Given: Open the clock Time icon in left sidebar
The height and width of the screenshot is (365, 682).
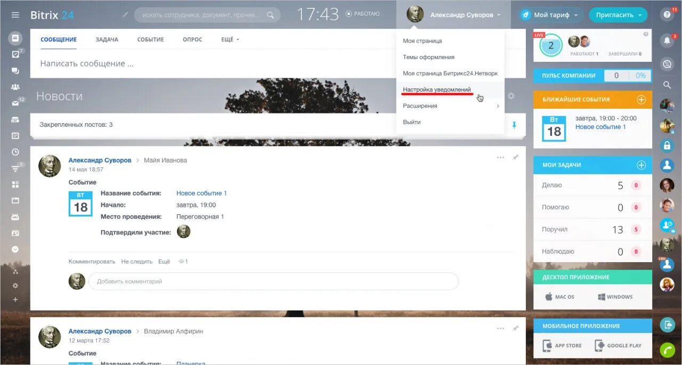Looking at the screenshot, I should click(15, 152).
